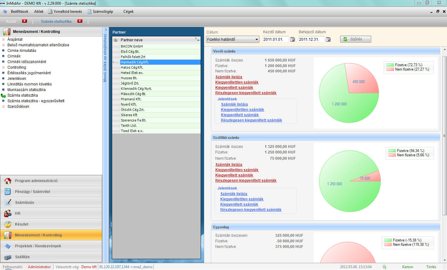Image resolution: width=447 pixels, height=270 pixels.
Task: Select partner Jégtörő Zrt.
Action: [160, 83]
